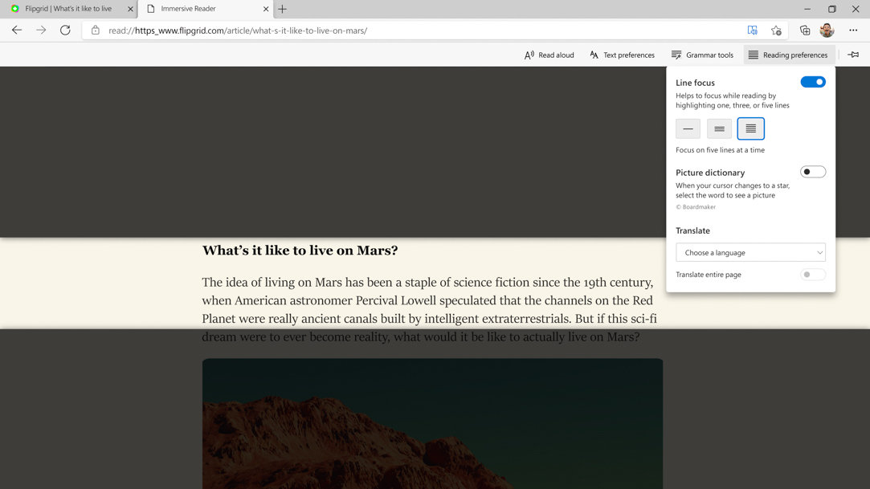Exit Immersive Reader via address bar icon
870x489 pixels.
[753, 31]
